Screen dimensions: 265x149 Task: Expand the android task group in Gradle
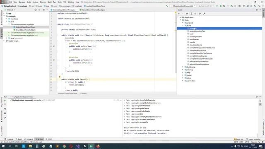[x=183, y=23]
